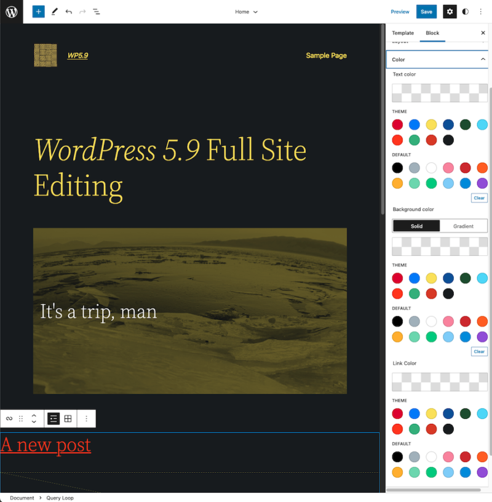
Task: Click the Query Loop breadcrumb
Action: tap(60, 498)
